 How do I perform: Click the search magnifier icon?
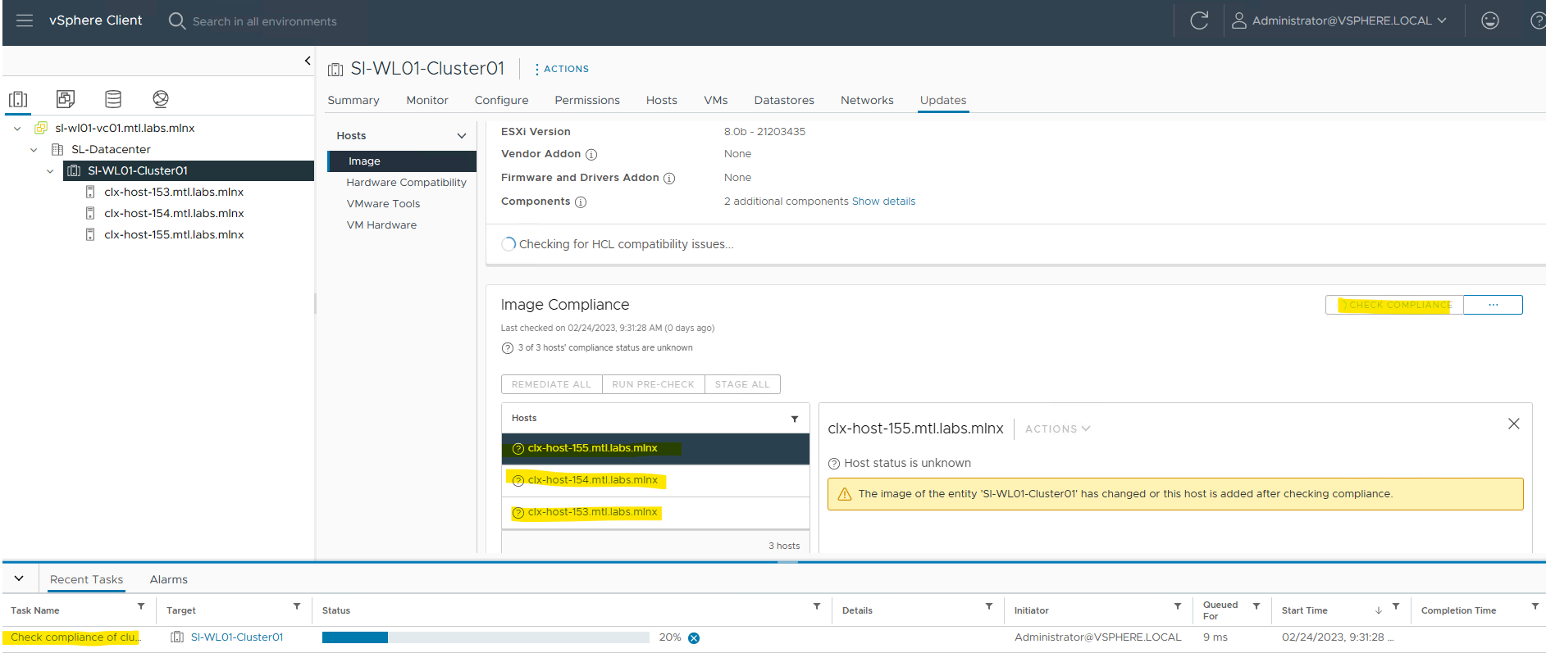(176, 20)
